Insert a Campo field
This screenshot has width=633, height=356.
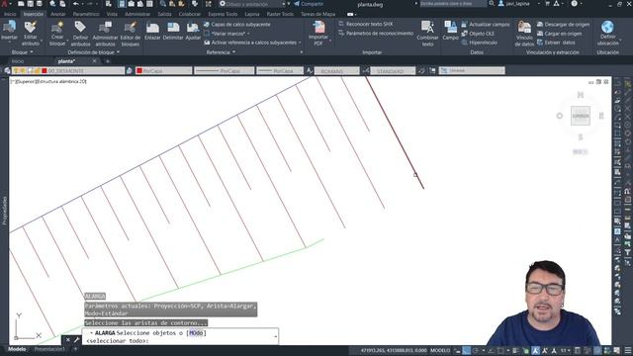tap(450, 32)
